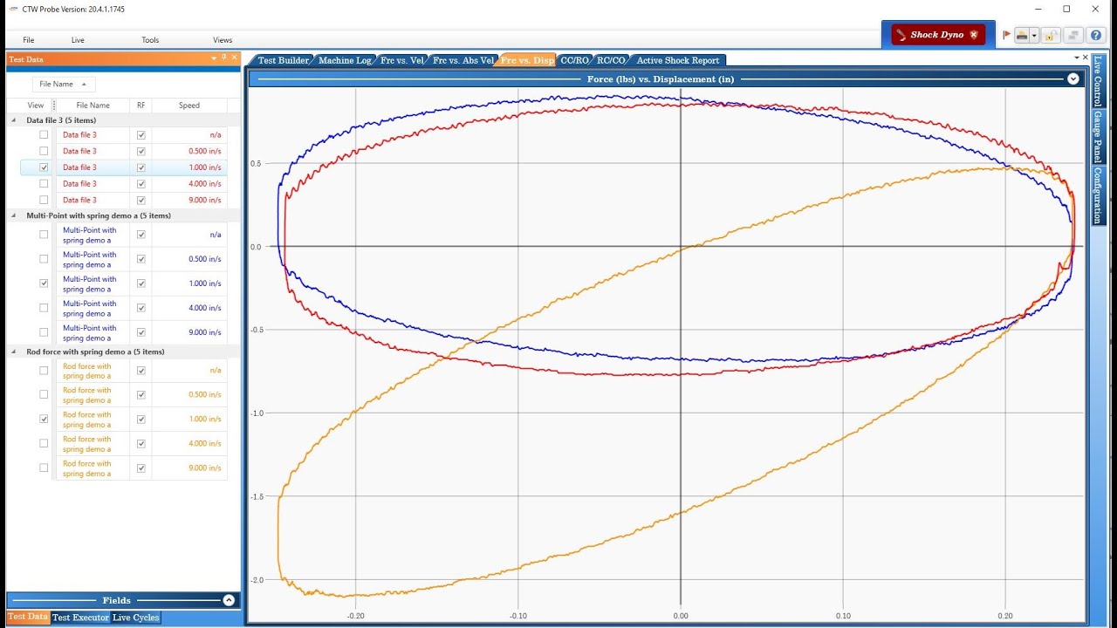Toggle RF checkbox for Data file 3 n/a
The height and width of the screenshot is (628, 1117).
[140, 135]
